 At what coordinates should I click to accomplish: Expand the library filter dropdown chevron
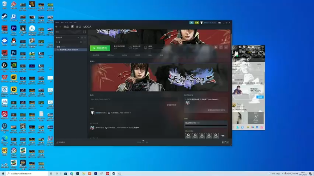[x=78, y=37]
